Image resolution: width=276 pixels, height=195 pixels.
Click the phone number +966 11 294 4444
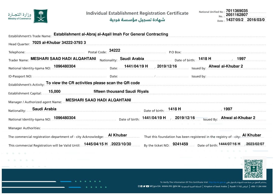[258, 186]
